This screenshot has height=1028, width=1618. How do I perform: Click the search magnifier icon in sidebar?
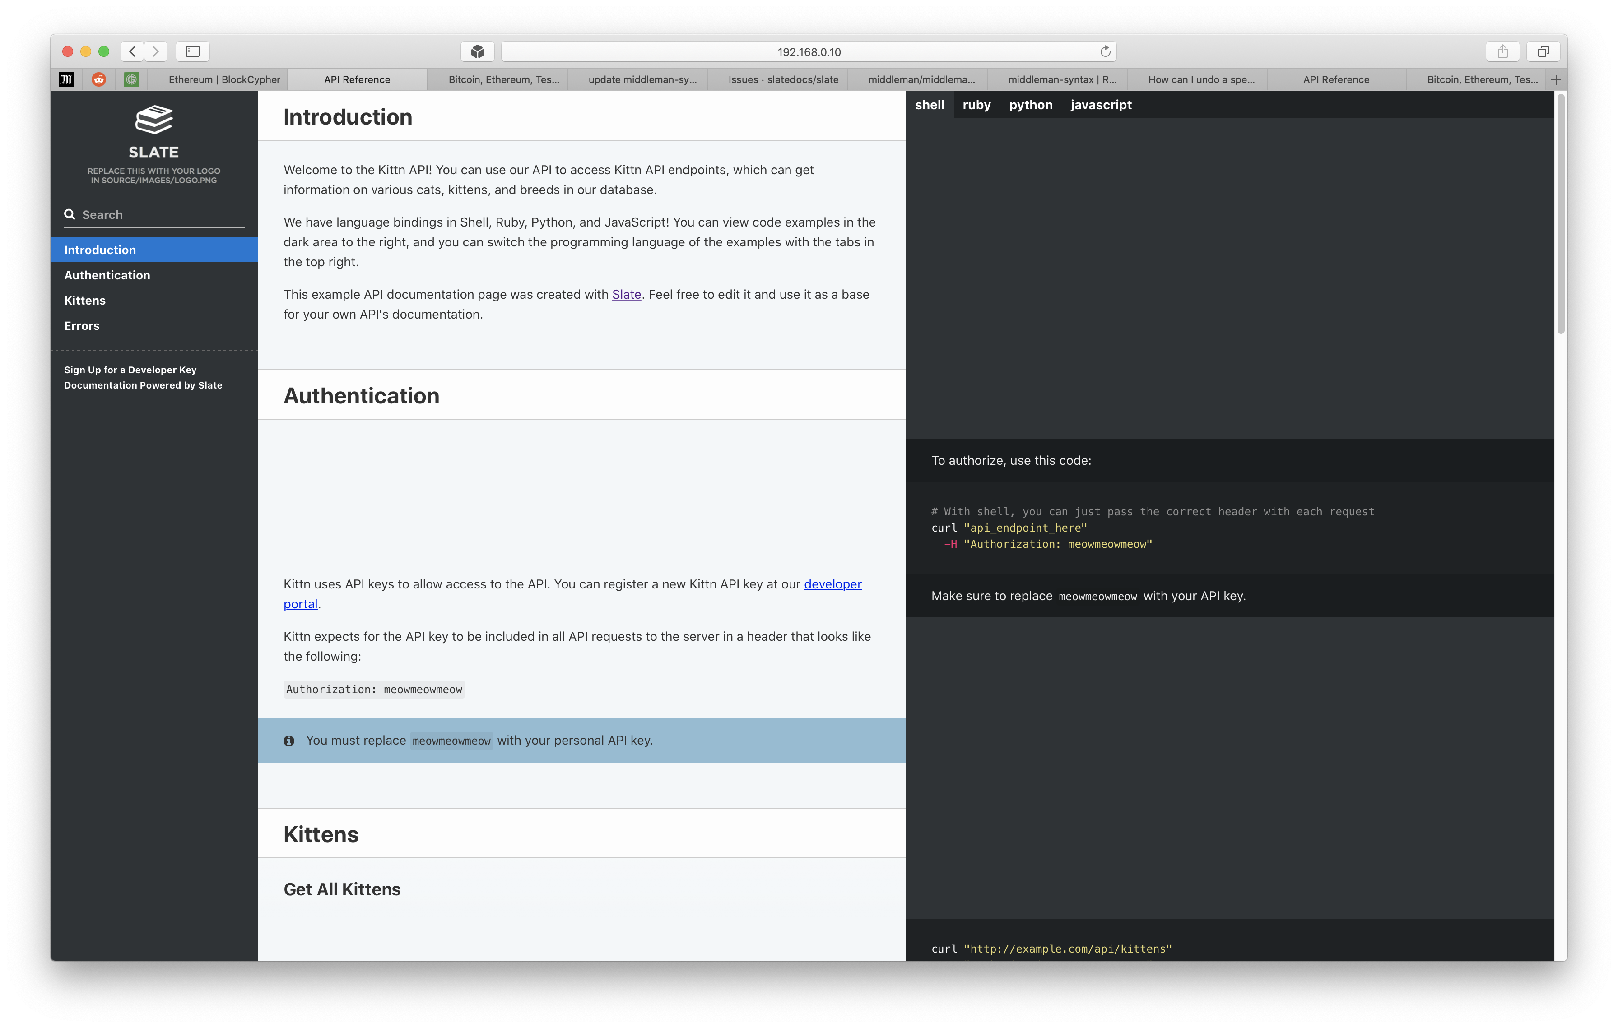pos(69,214)
